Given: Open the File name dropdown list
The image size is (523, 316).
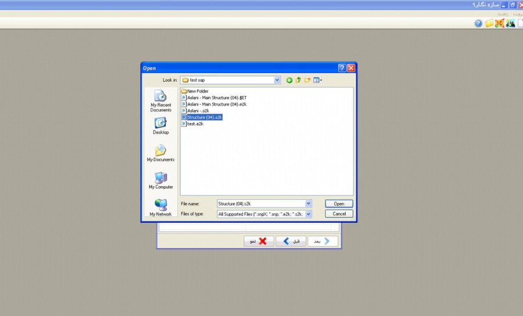Looking at the screenshot, I should pos(308,204).
